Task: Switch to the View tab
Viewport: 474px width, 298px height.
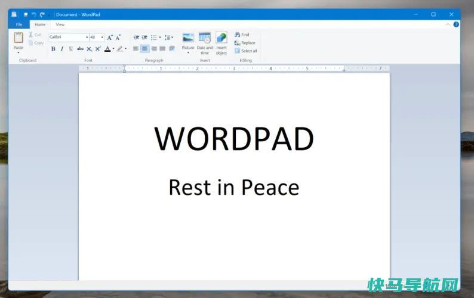Action: coord(60,24)
